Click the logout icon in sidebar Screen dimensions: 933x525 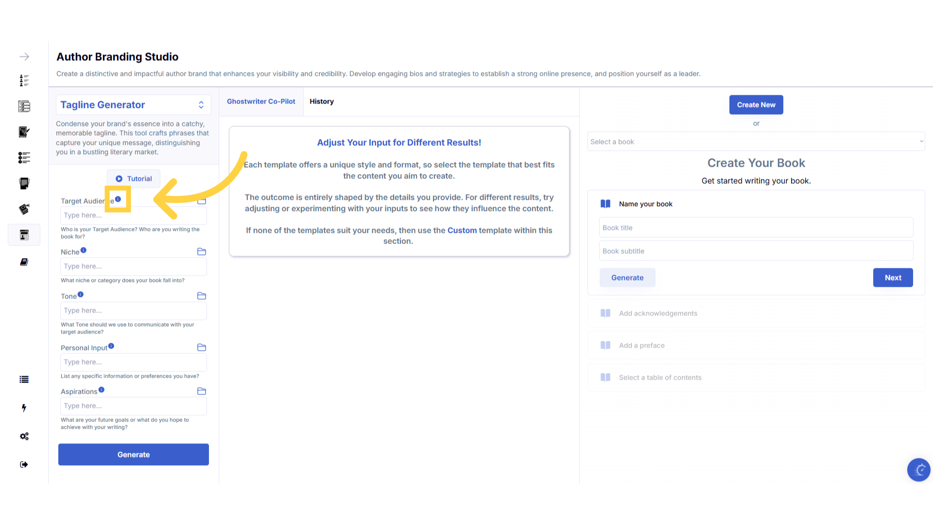click(24, 464)
